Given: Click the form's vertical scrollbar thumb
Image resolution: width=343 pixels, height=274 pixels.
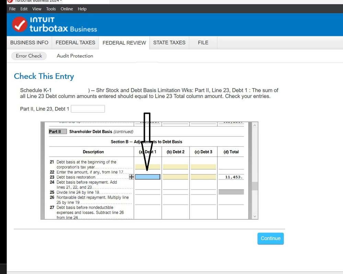Looking at the screenshot, I should pos(255,186).
